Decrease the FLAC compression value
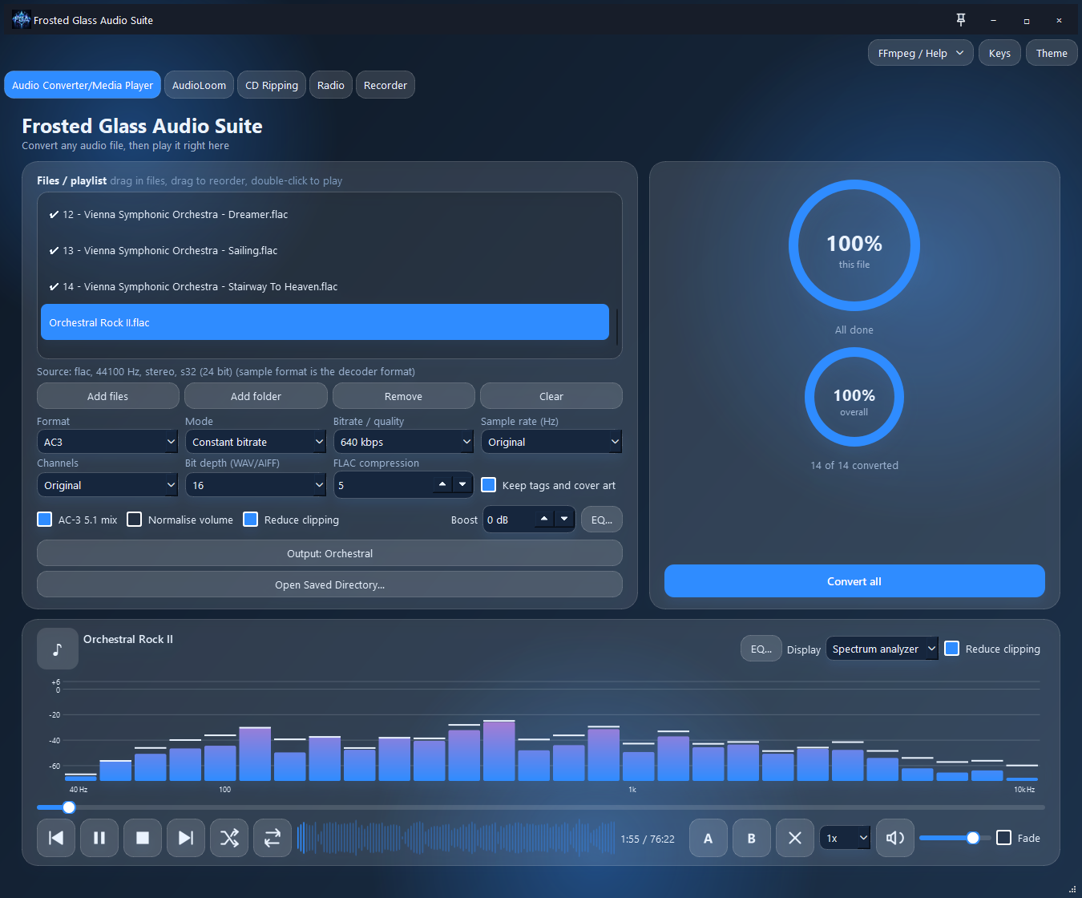The image size is (1082, 898). (462, 484)
